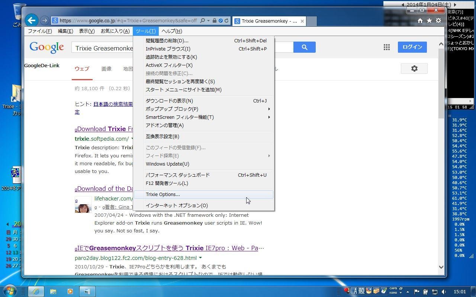
Task: Open the dropdown beside trixie.softpedia.com result
Action: 132,138
